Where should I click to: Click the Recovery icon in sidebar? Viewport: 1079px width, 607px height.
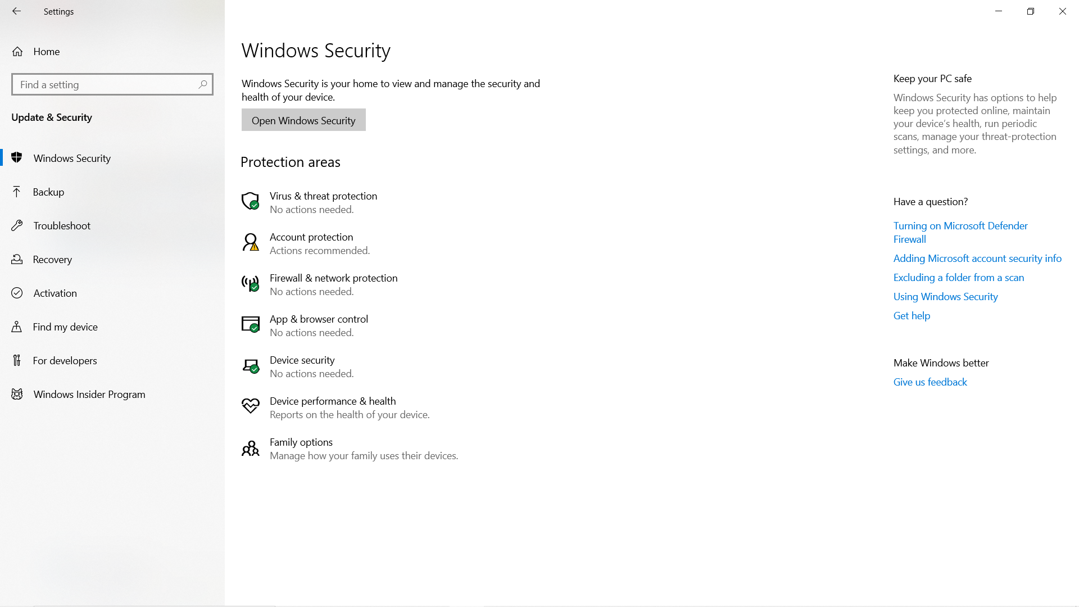(x=17, y=259)
